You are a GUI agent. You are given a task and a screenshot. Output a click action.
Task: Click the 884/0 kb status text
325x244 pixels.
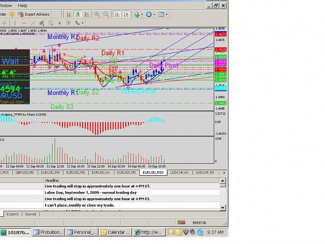[199, 223]
